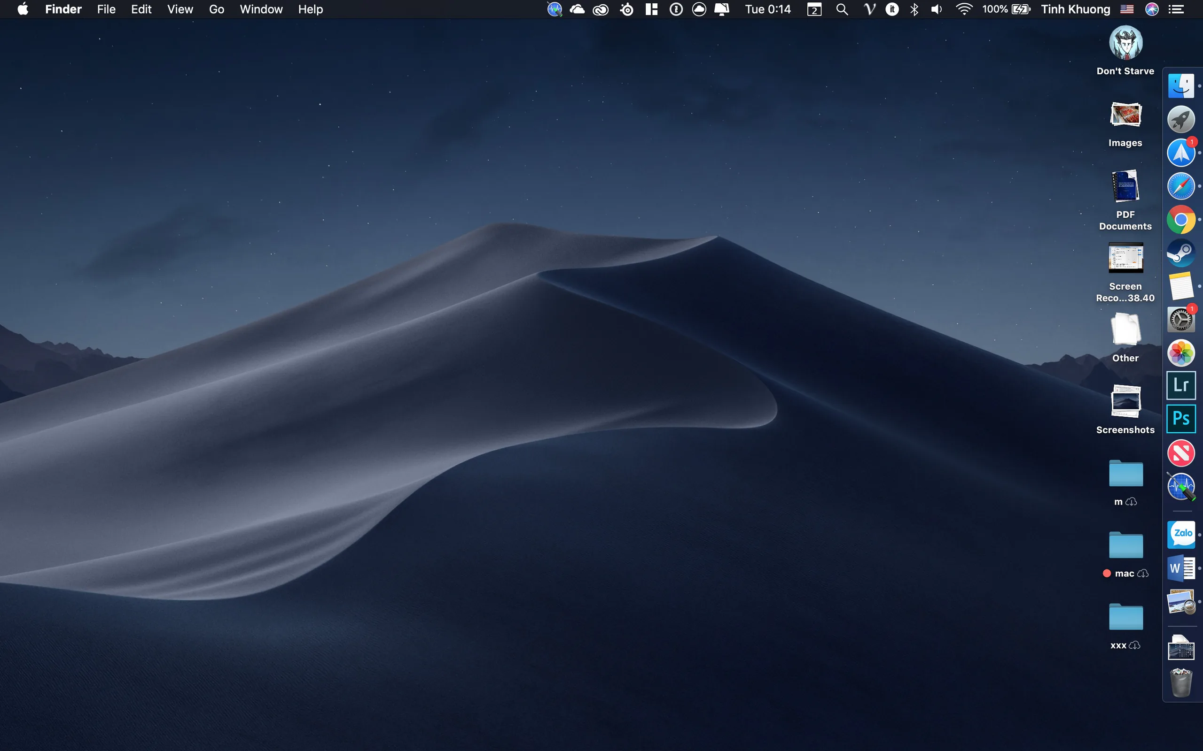Viewport: 1203px width, 751px height.
Task: Open Notification Center list icon
Action: click(x=1176, y=9)
